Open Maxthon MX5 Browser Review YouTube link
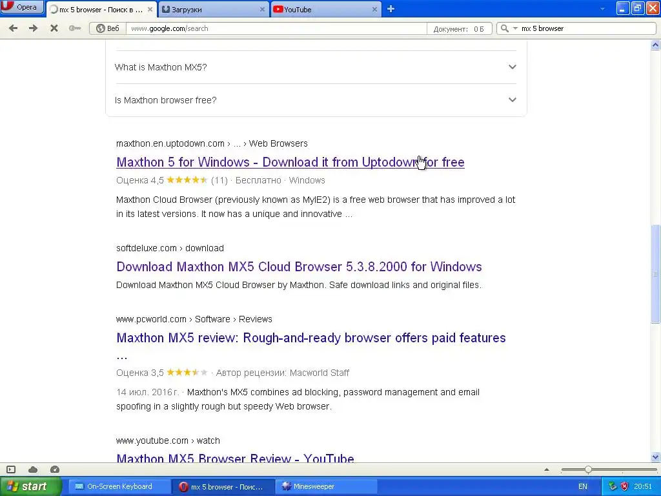The width and height of the screenshot is (661, 496). [235, 457]
